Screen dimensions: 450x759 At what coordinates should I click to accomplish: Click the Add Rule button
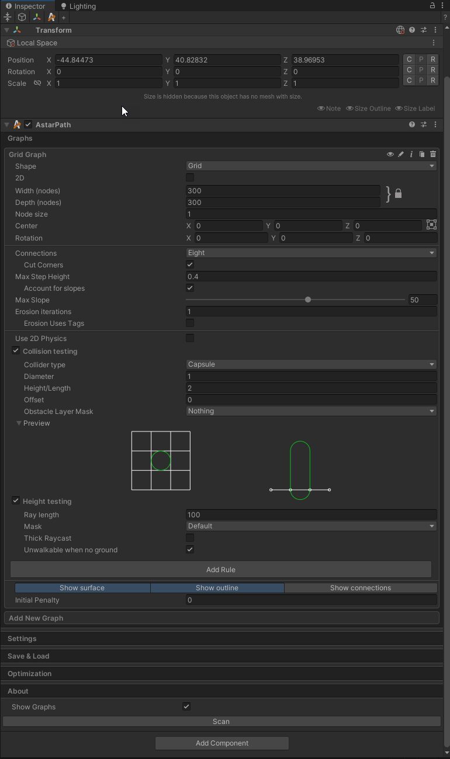221,569
